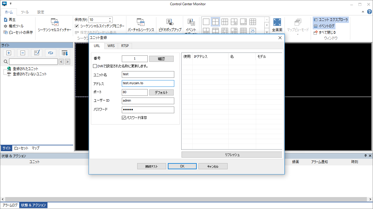The image size is (373, 209).
Task: Click the ユーザー ID field
Action: point(148,101)
